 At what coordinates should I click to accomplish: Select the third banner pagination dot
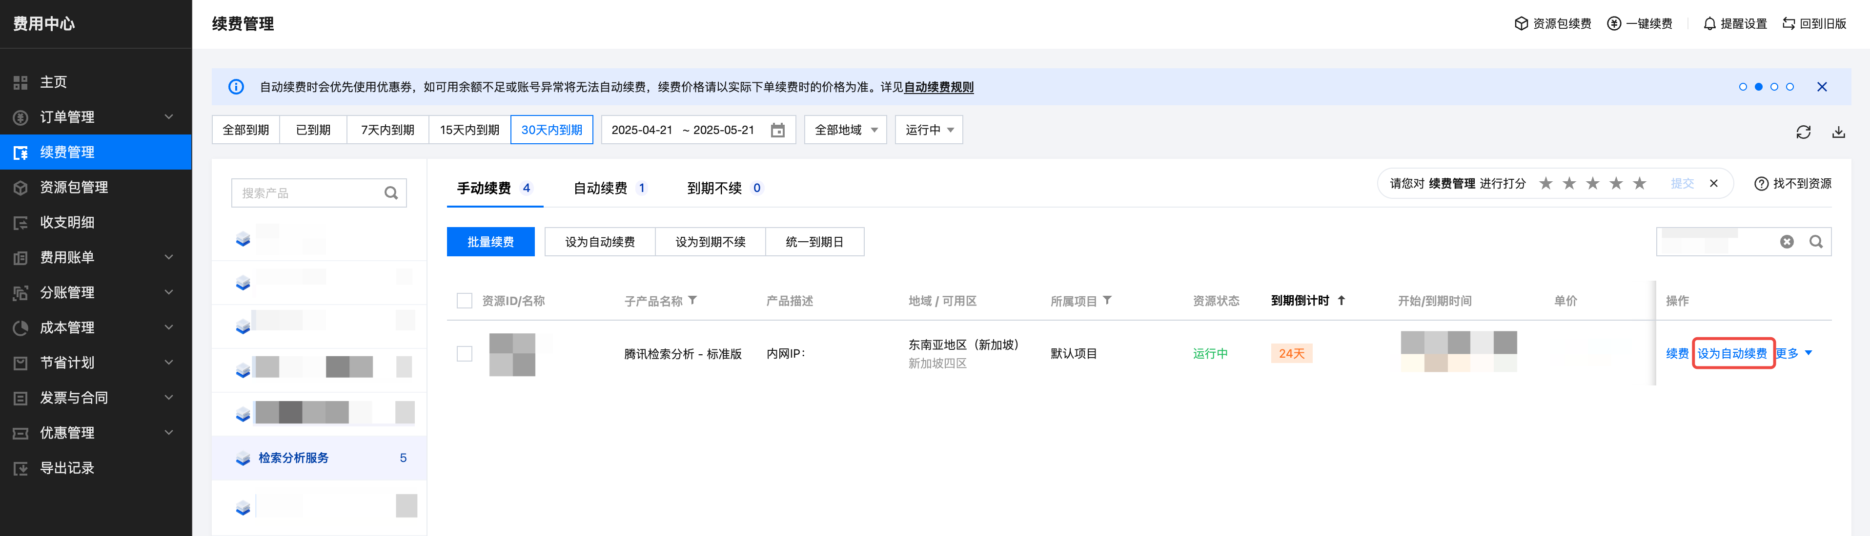pos(1773,87)
